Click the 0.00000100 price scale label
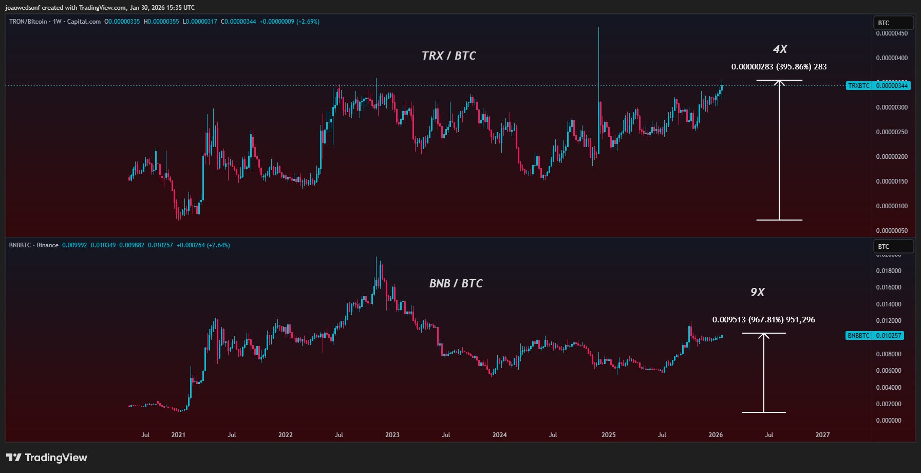 pyautogui.click(x=892, y=206)
